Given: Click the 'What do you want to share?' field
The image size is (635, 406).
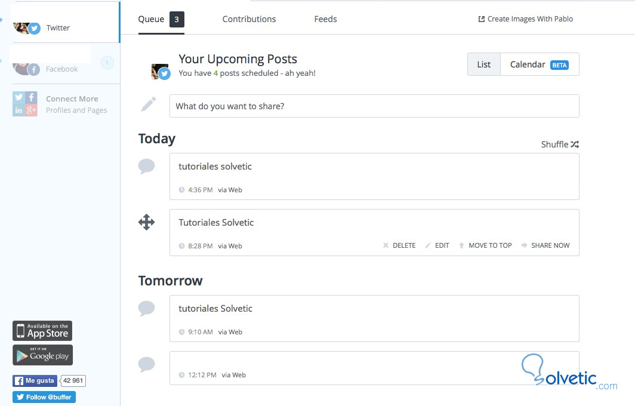Looking at the screenshot, I should [374, 106].
